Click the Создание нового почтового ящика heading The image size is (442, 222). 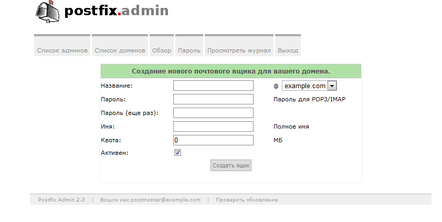click(231, 71)
